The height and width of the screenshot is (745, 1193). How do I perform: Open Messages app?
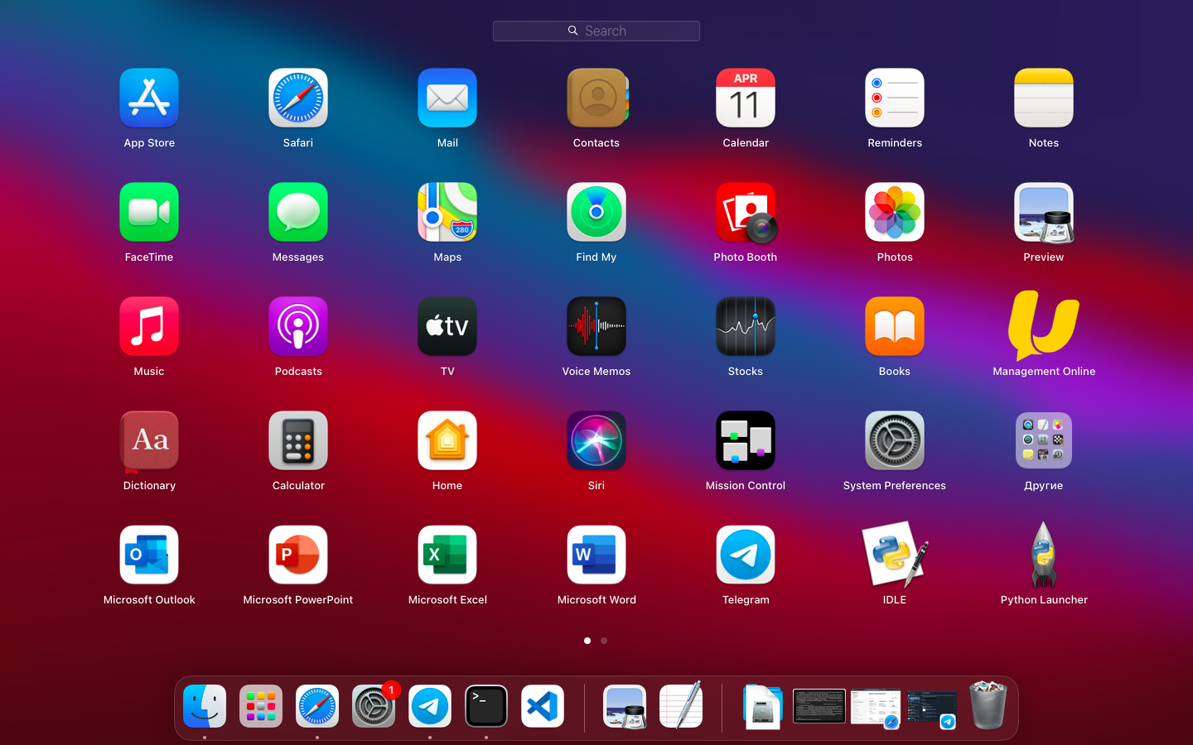point(298,213)
